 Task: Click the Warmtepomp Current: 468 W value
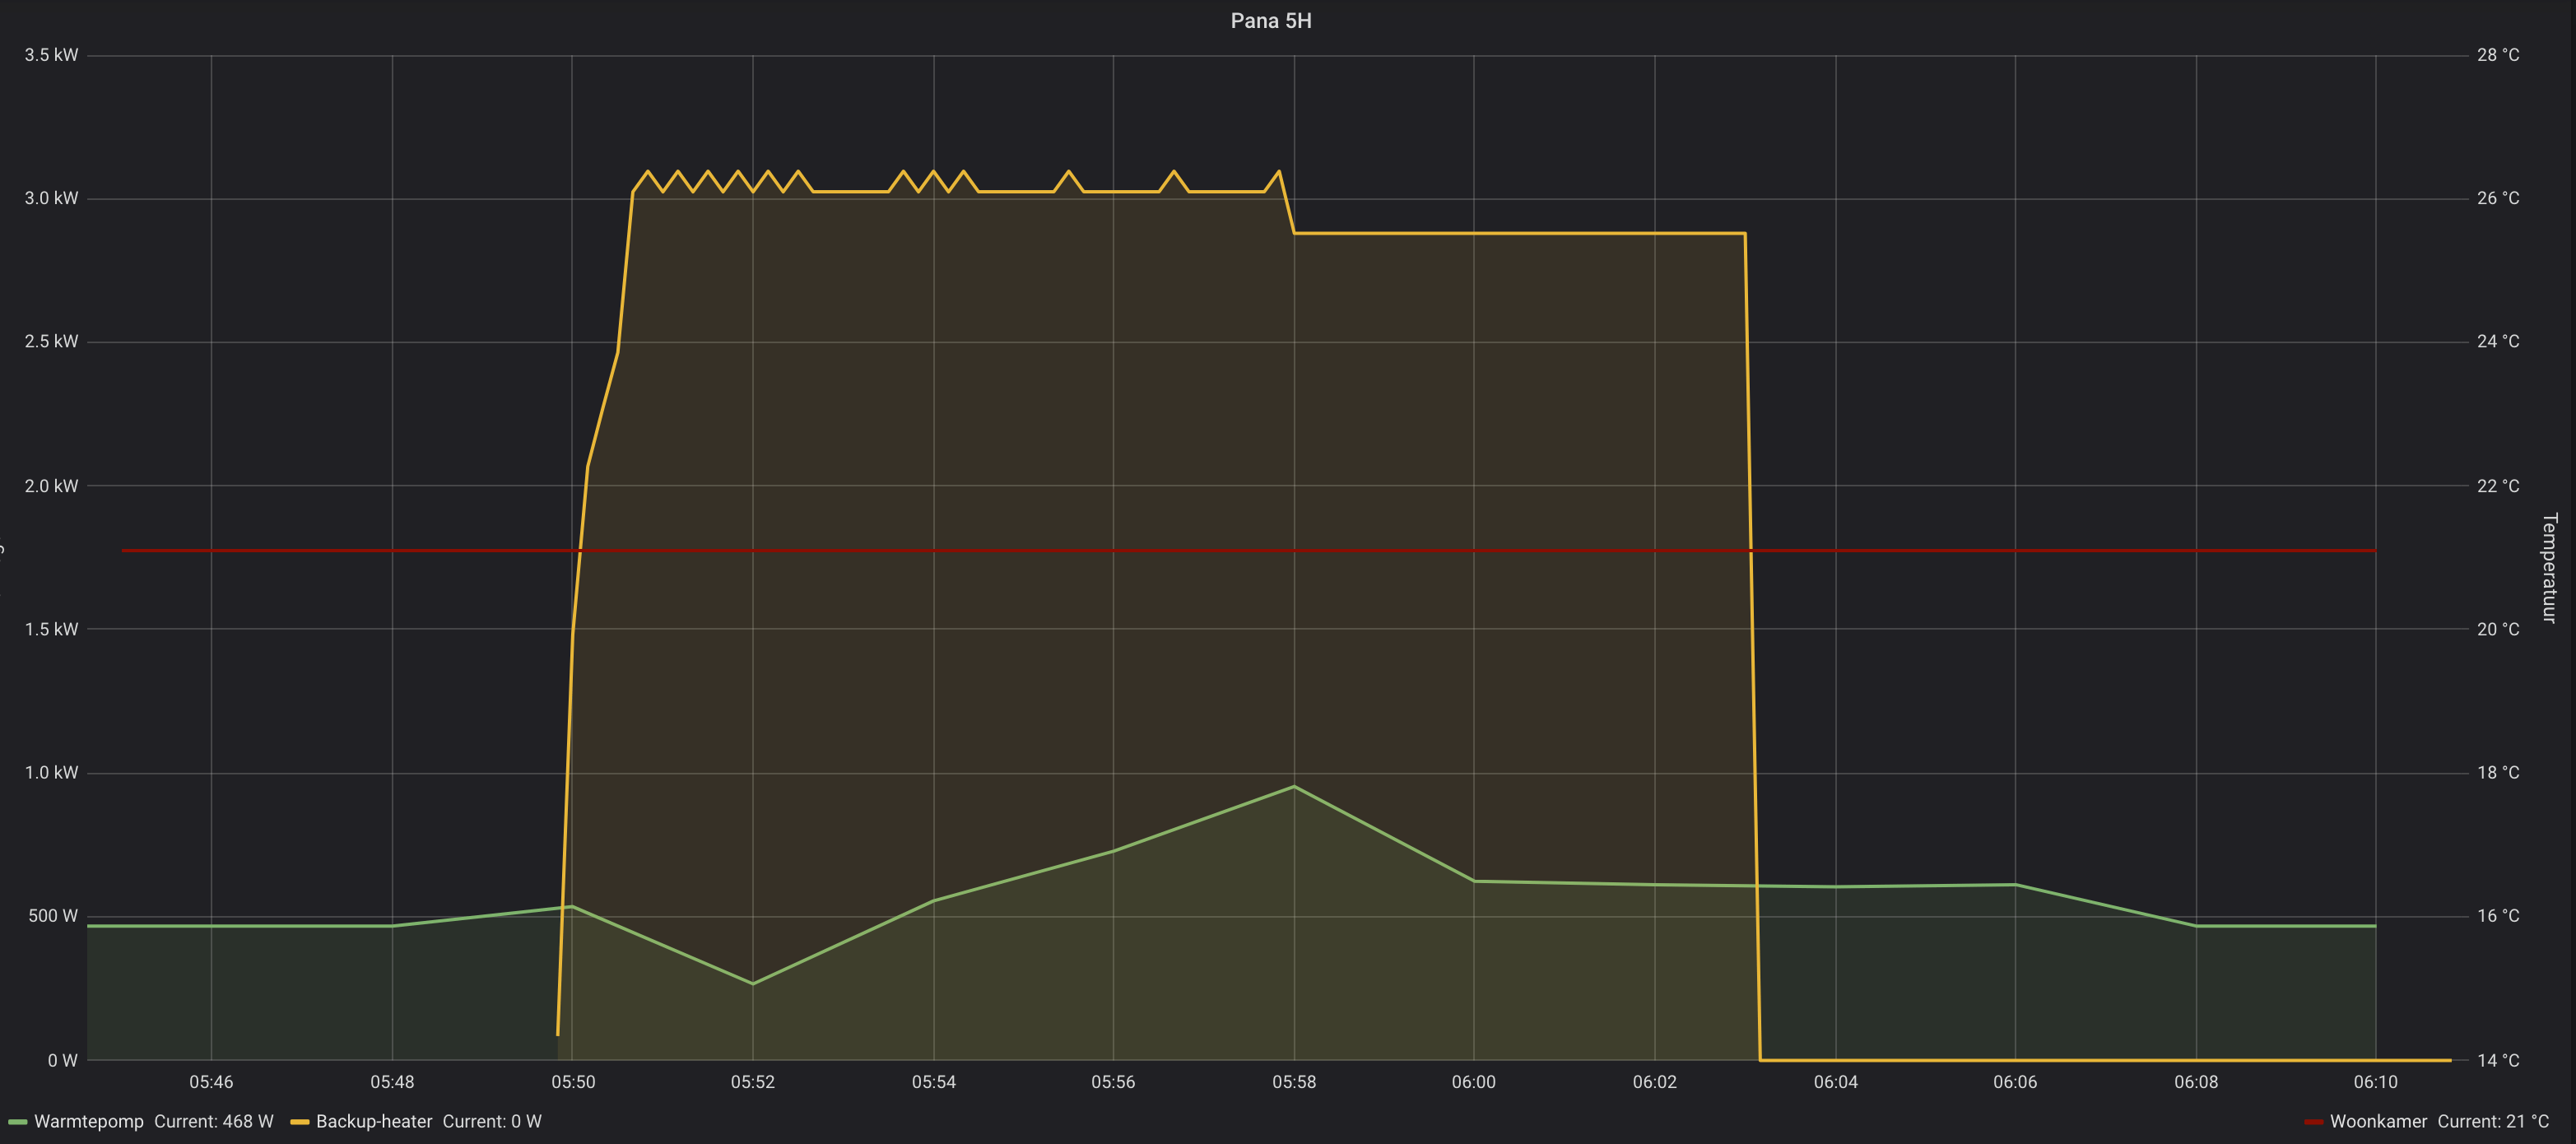pyautogui.click(x=213, y=1122)
